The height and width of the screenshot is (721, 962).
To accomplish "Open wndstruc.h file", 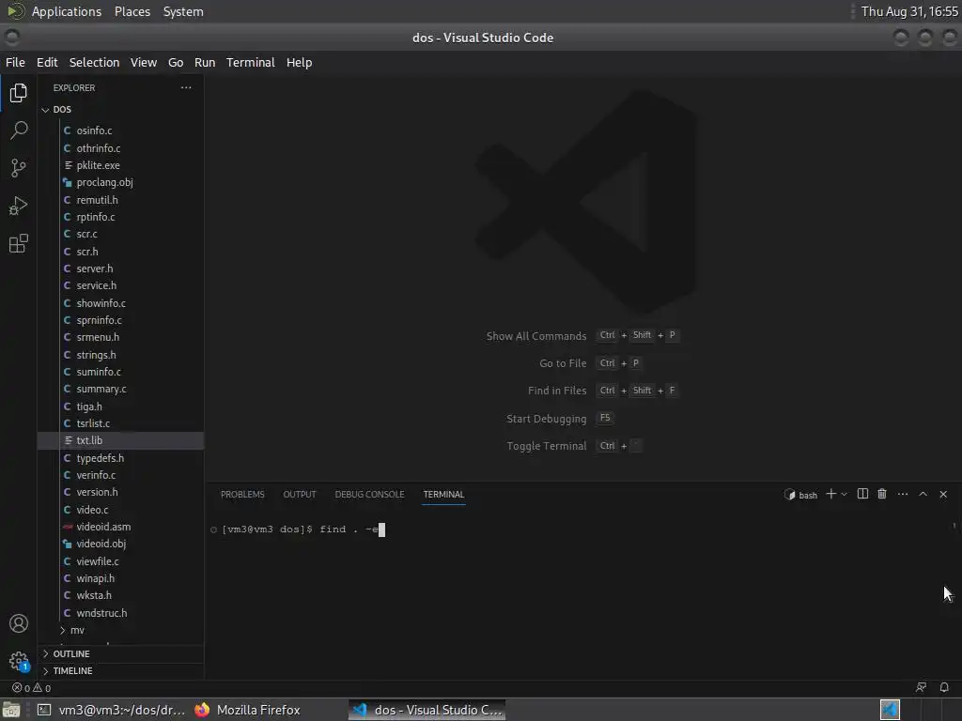I will (120, 613).
